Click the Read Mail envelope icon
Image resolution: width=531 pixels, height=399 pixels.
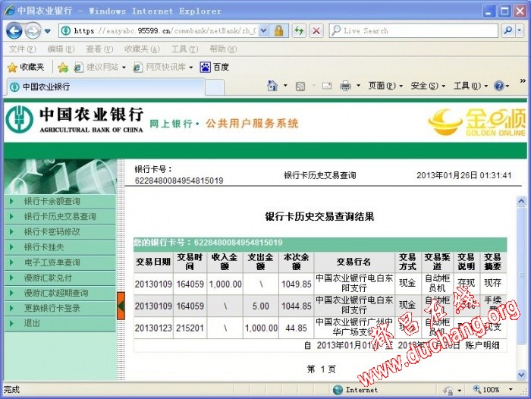pos(327,86)
